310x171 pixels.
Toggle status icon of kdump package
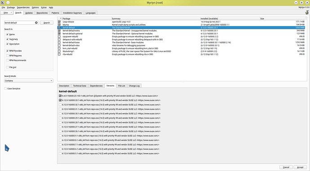(x=59, y=25)
